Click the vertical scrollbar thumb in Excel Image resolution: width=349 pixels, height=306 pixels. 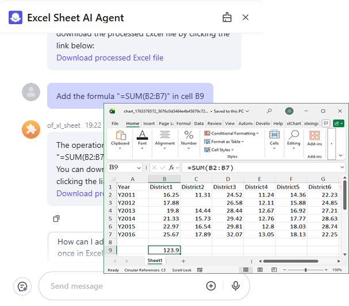click(344, 195)
